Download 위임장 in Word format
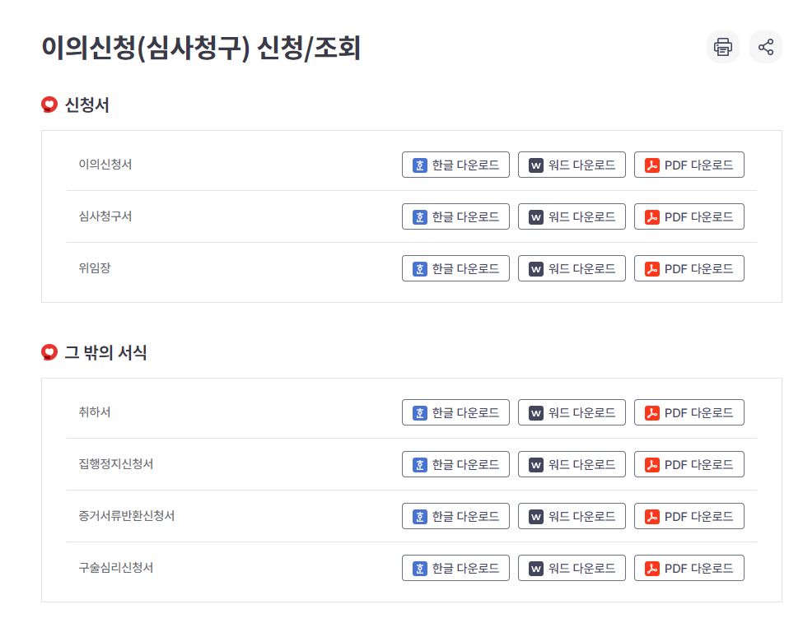The width and height of the screenshot is (803, 637). 572,268
